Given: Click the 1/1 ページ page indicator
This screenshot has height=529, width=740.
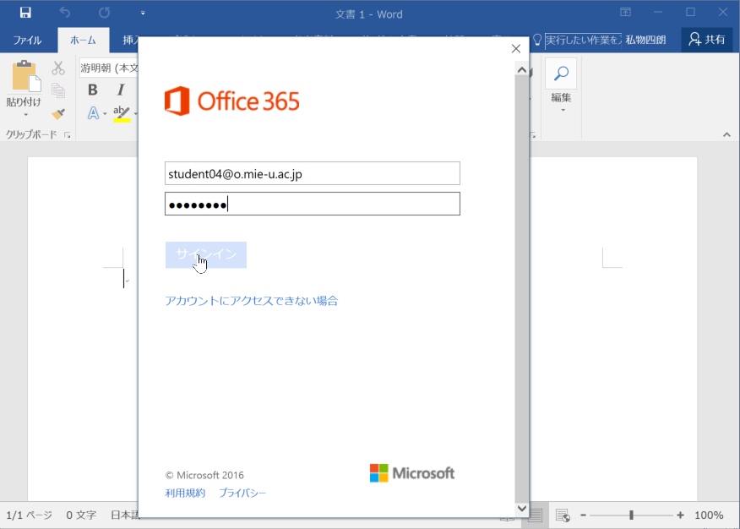Looking at the screenshot, I should pos(30,515).
